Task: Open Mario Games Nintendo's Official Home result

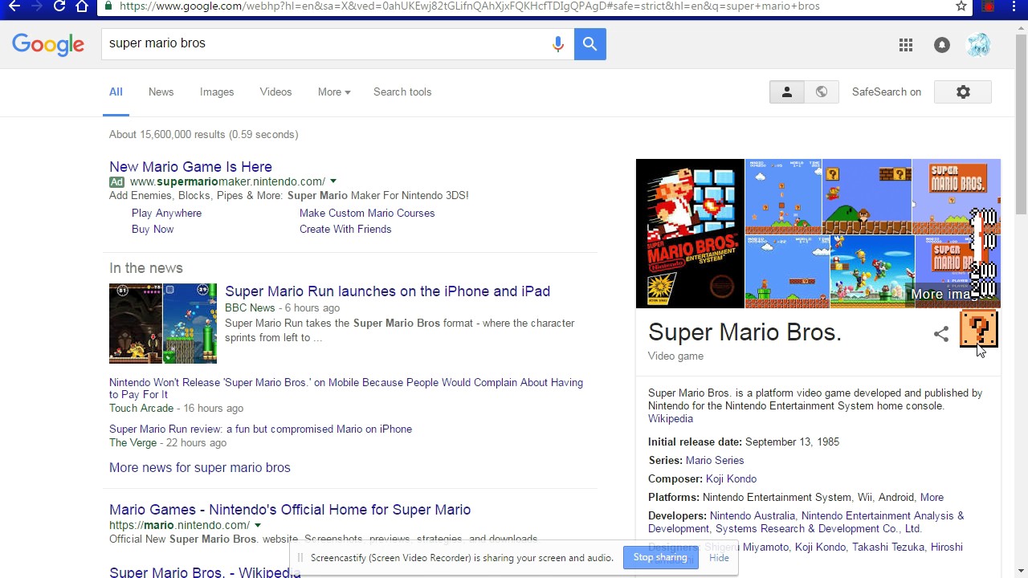Action: tap(290, 510)
